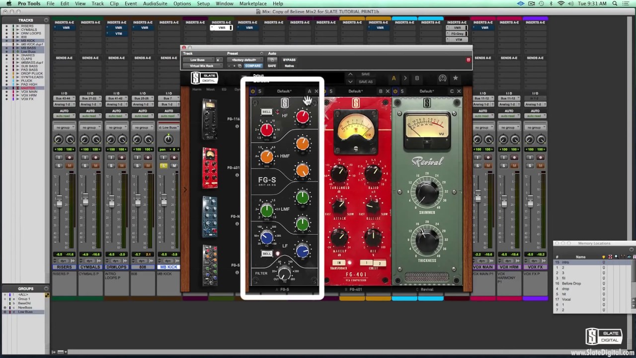This screenshot has height=358, width=636.
Task: Solo the RISERS track
Action: click(59, 166)
